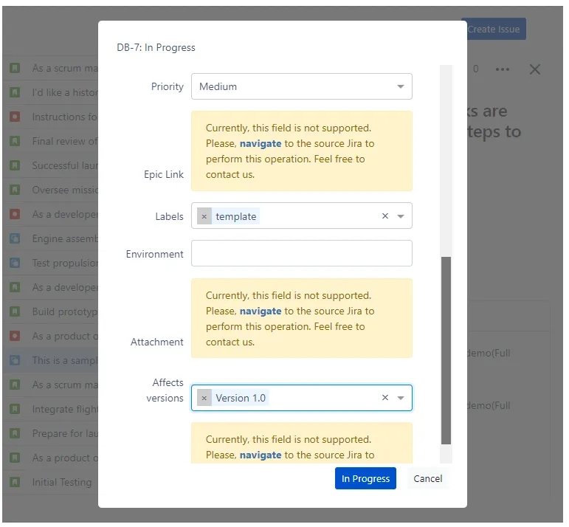Open the Priority dropdown showing Medium
This screenshot has width=569, height=527.
tap(302, 86)
